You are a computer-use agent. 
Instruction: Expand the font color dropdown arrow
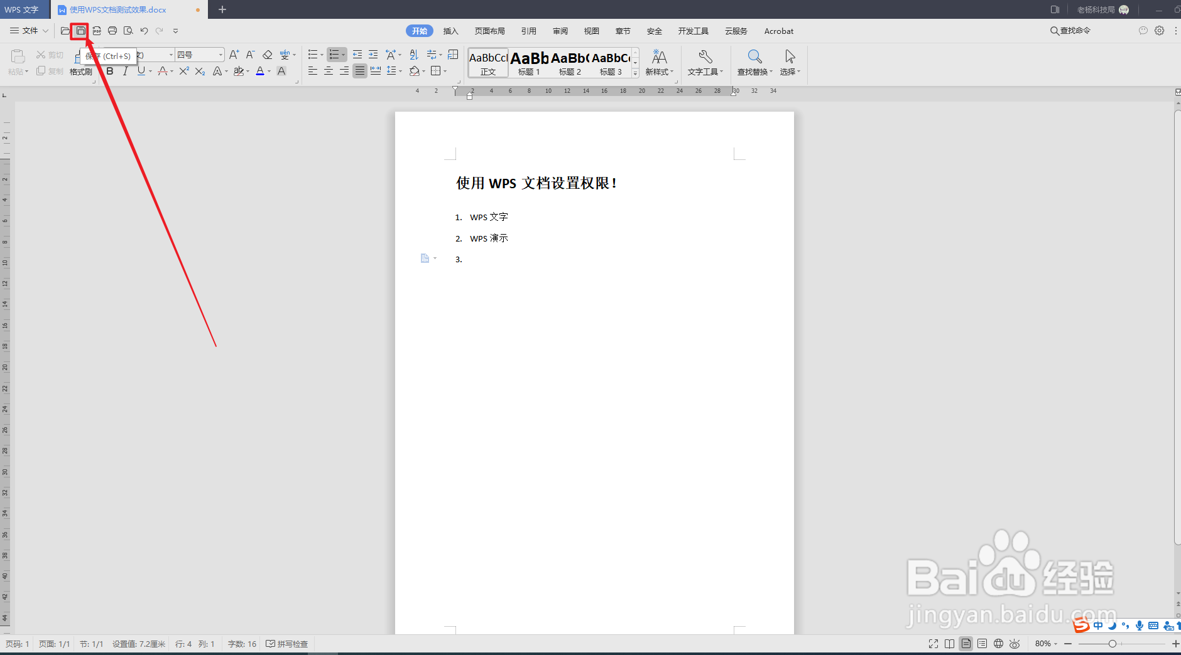[x=269, y=72]
